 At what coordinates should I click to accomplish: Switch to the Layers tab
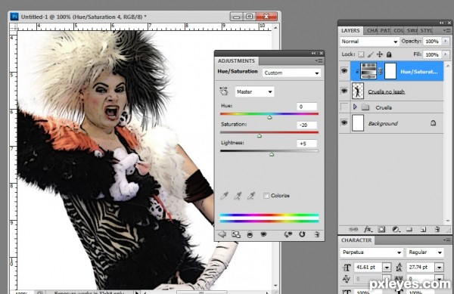(350, 30)
